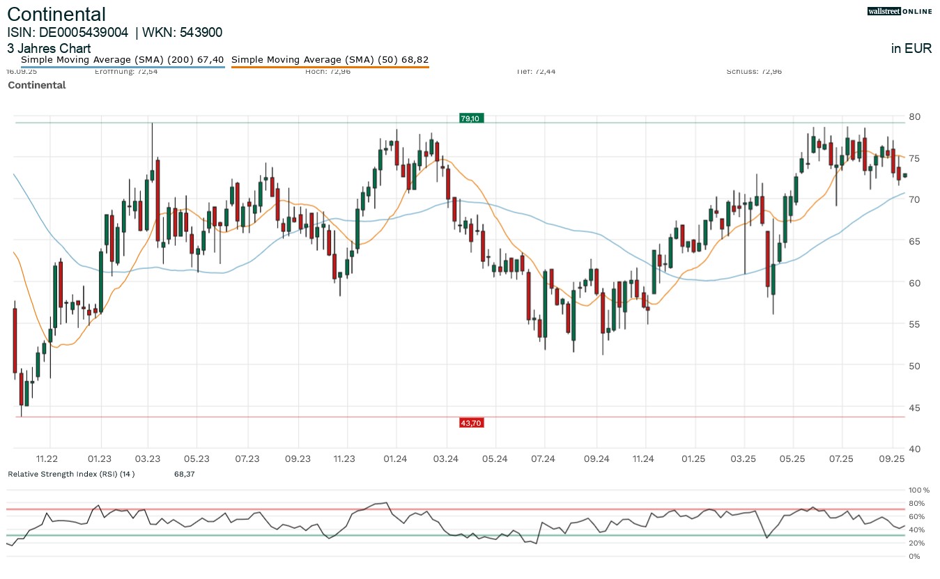The width and height of the screenshot is (940, 579).
Task: Click the 09.23 date axis label
Action: click(298, 458)
